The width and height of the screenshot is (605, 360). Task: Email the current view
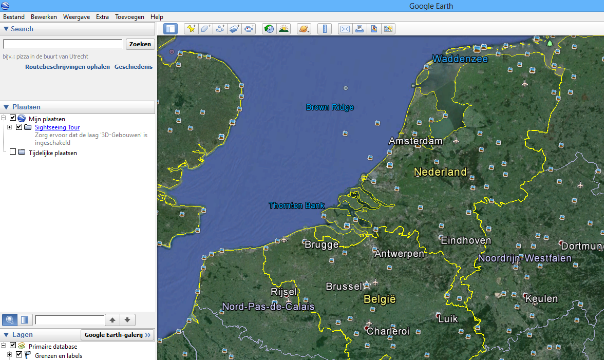[x=345, y=29]
